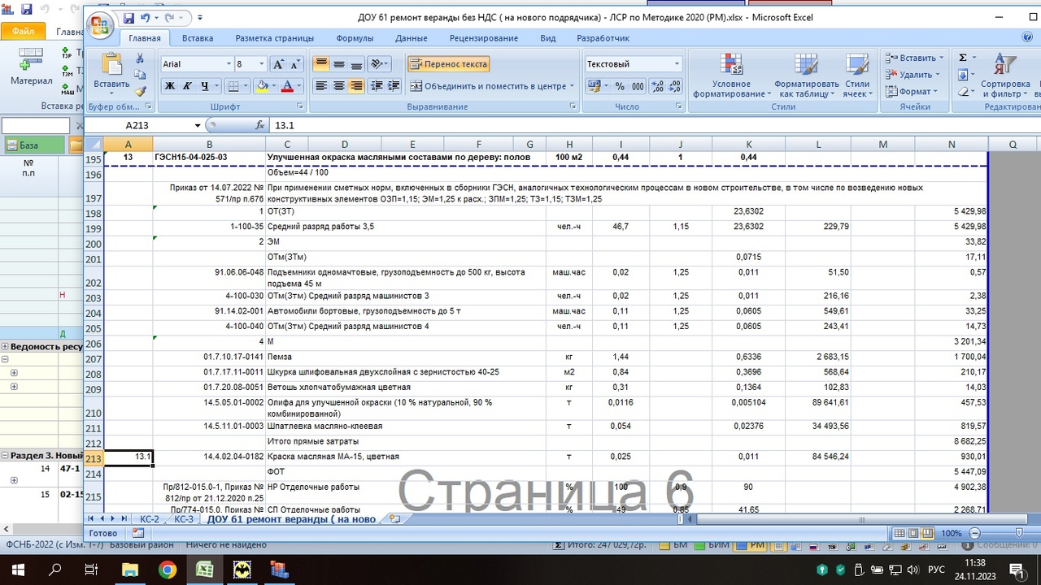Click the Increase Font Size icon
Screen dimensions: 1041x585
coord(278,64)
